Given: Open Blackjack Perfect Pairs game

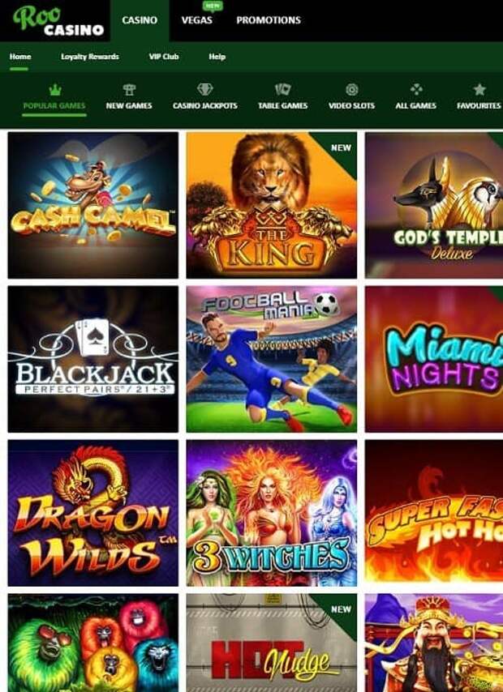Looking at the screenshot, I should tap(93, 359).
